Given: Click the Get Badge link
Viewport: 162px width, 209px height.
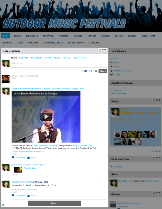Looking at the screenshot, I should tap(156, 151).
